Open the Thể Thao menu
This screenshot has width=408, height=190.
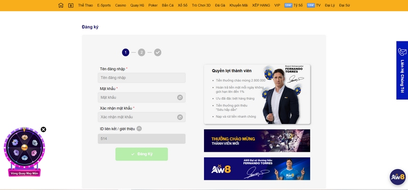pyautogui.click(x=85, y=5)
